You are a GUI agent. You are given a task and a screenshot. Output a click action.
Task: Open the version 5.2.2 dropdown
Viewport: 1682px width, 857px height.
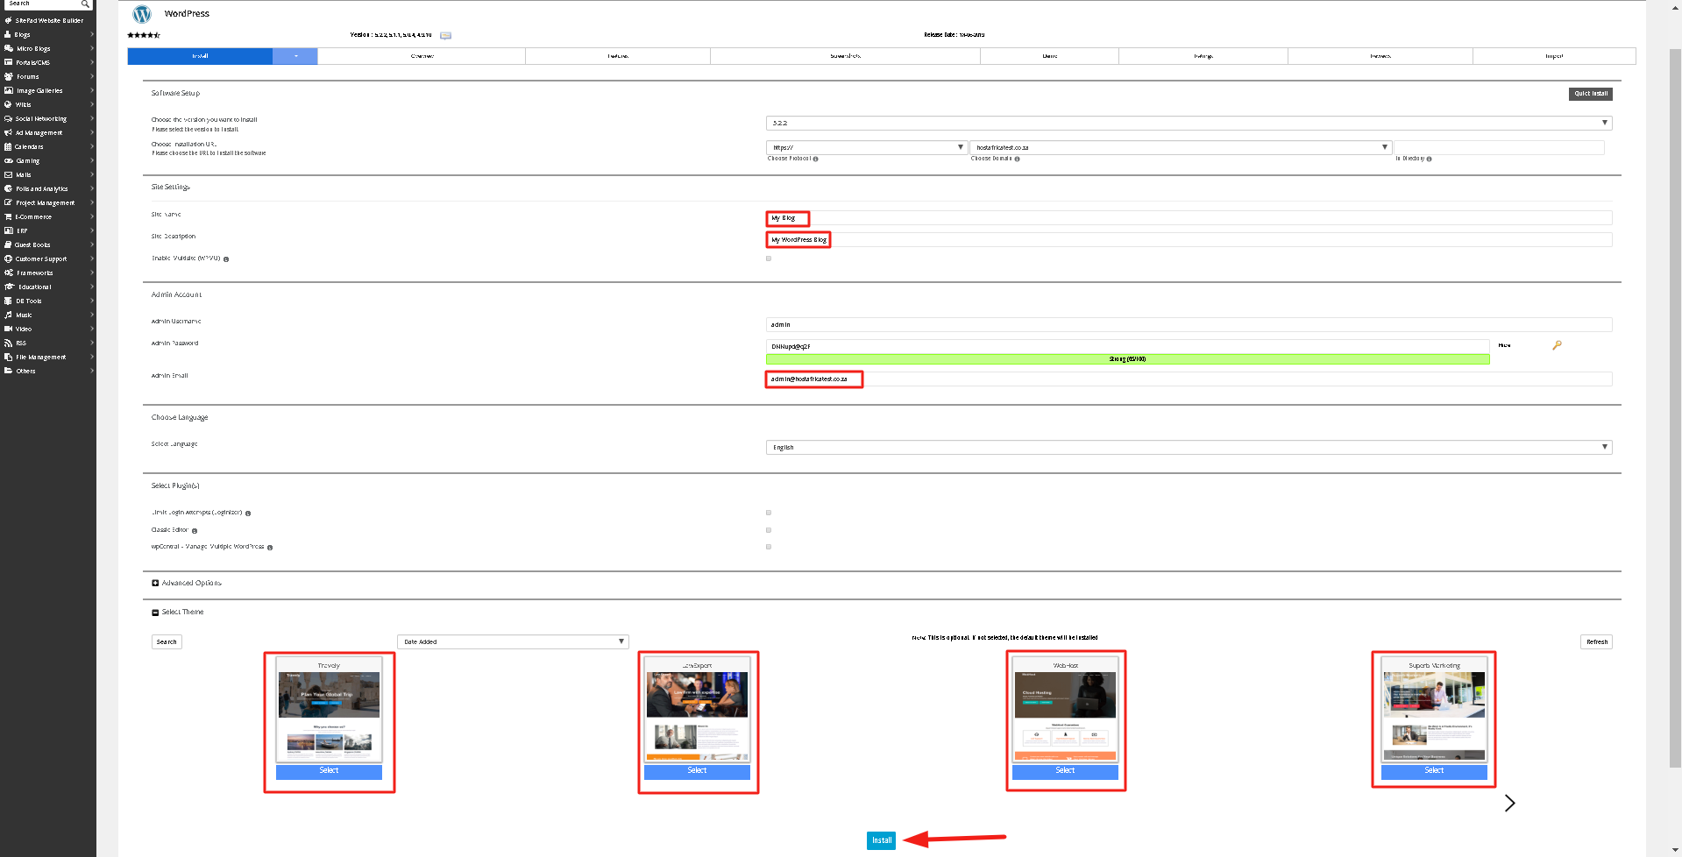(1189, 123)
